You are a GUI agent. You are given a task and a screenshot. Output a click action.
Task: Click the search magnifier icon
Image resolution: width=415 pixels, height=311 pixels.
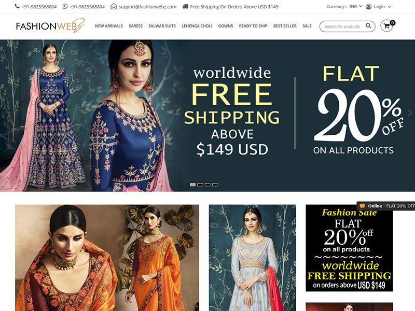(x=368, y=25)
